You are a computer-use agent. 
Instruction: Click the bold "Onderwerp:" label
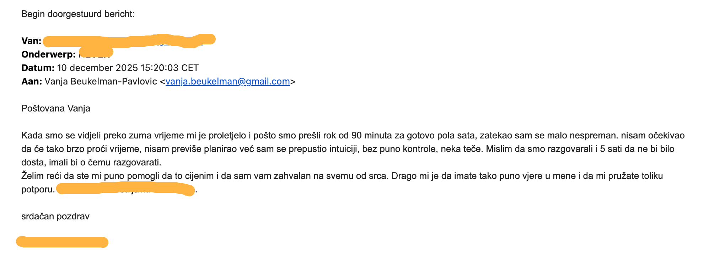point(48,55)
